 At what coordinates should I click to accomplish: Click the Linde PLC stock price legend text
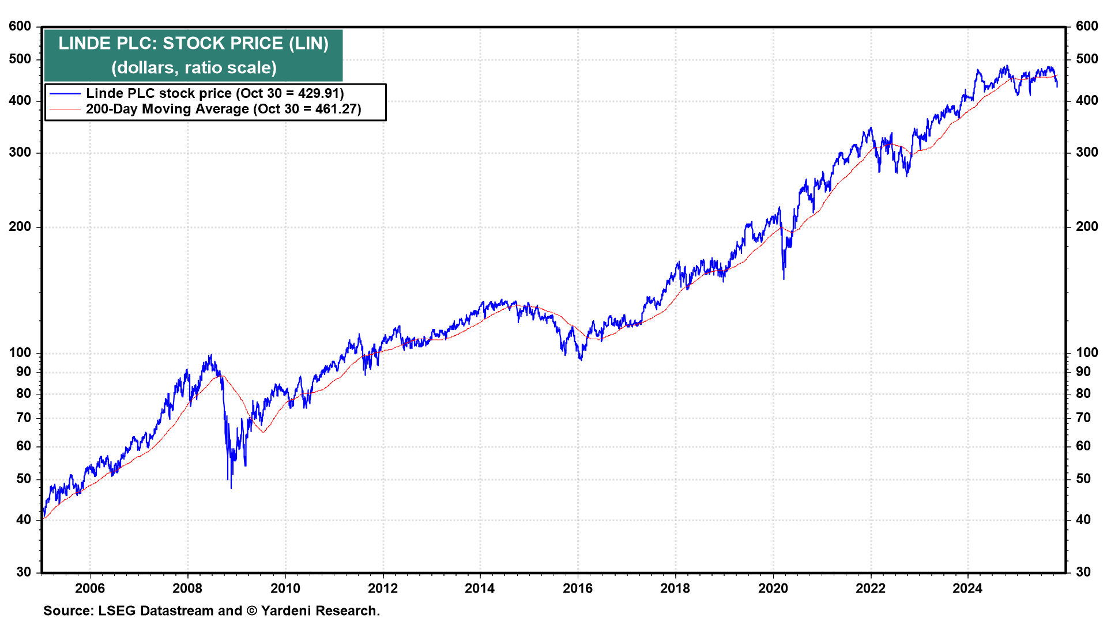tap(214, 93)
